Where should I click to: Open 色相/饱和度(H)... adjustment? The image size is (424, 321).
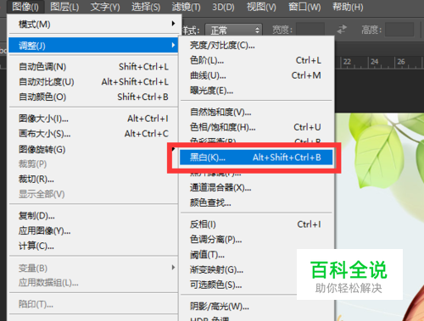[256, 127]
